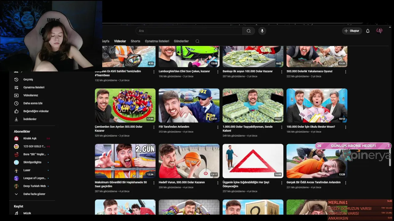Open title link FBI Tarafından Avlandım
This screenshot has height=221, width=394.
click(174, 127)
